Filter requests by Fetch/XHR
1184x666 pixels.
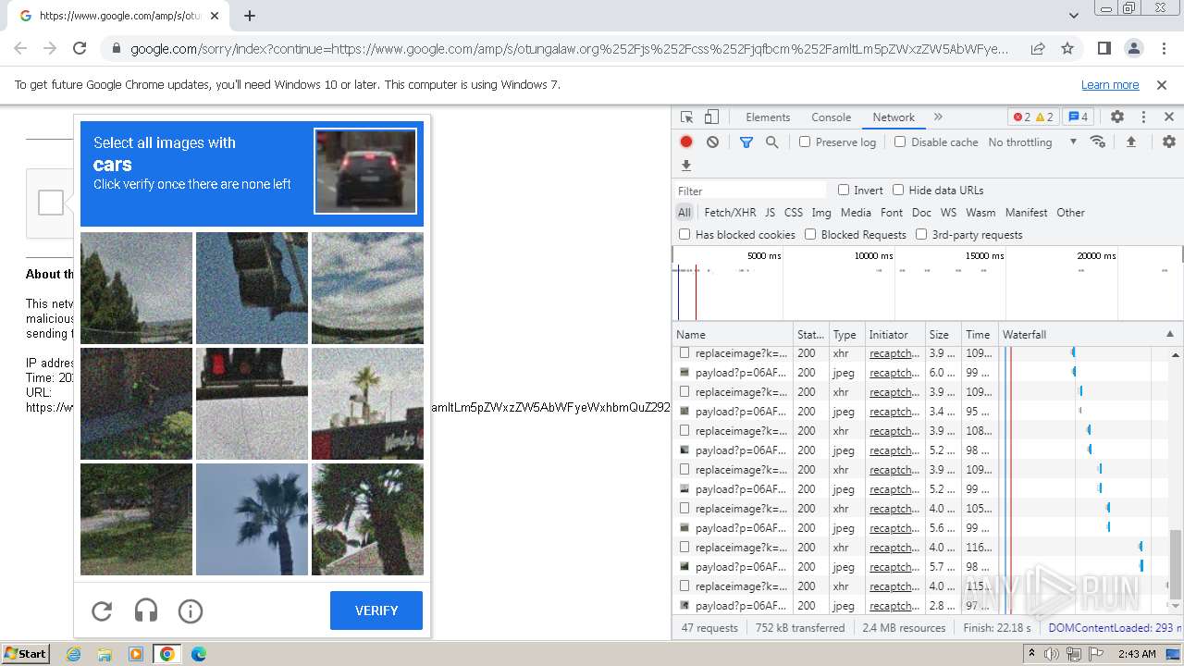pyautogui.click(x=730, y=212)
